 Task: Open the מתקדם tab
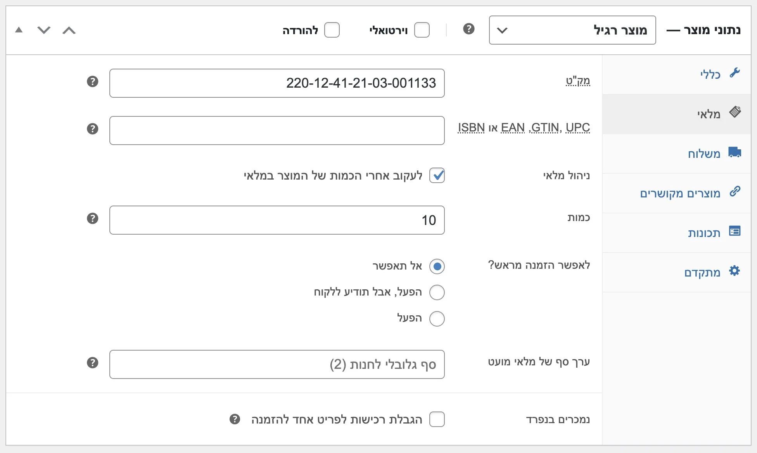pyautogui.click(x=677, y=272)
